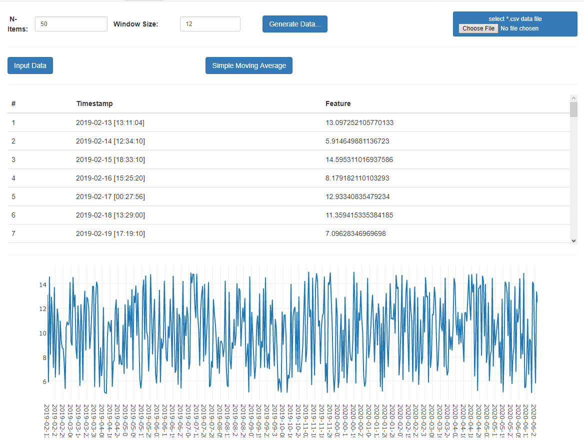Viewport: 584px width, 440px height.
Task: Click the table scrollbar thumb
Action: 573,109
